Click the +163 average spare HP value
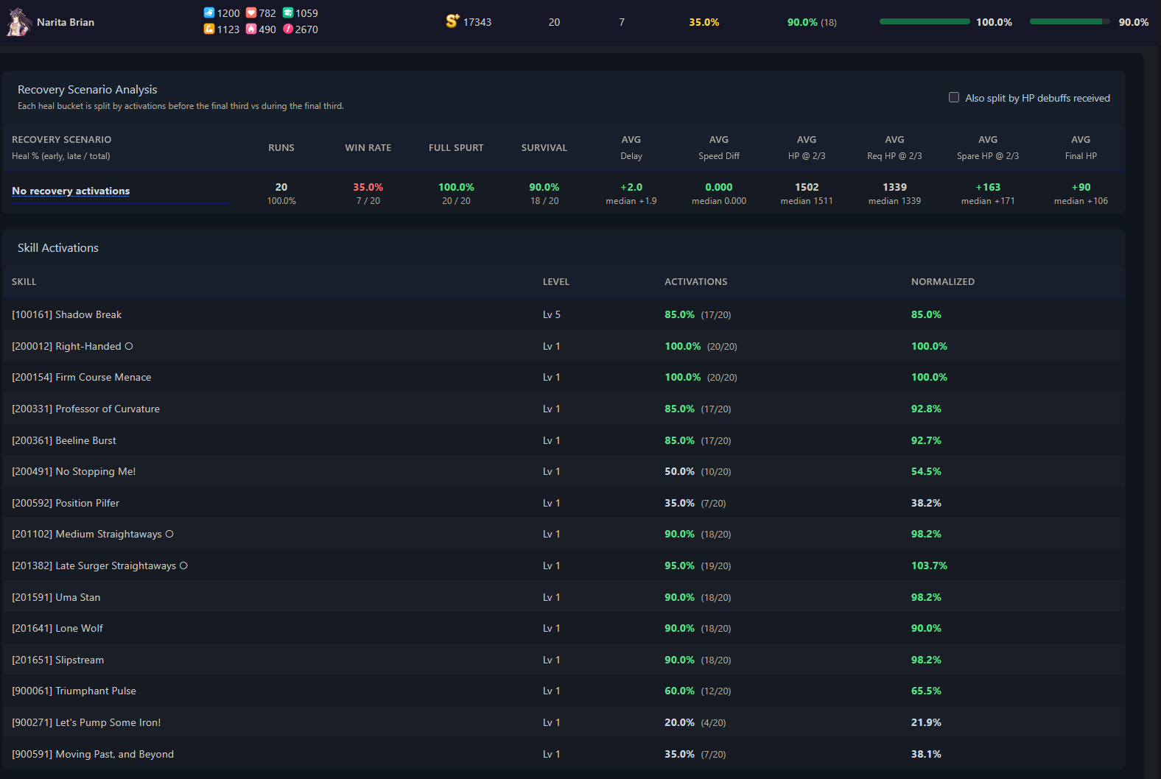The width and height of the screenshot is (1161, 779). (x=988, y=187)
